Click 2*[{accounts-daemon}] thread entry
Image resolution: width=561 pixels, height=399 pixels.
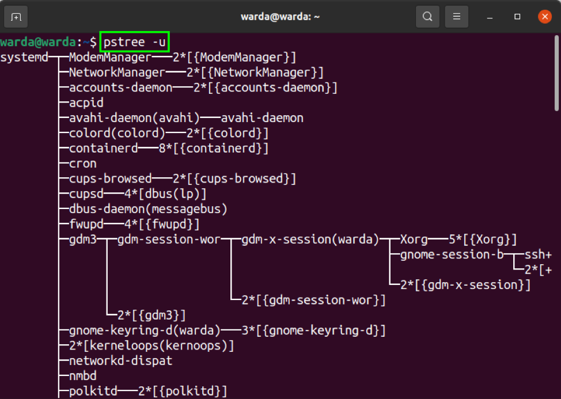coord(266,88)
